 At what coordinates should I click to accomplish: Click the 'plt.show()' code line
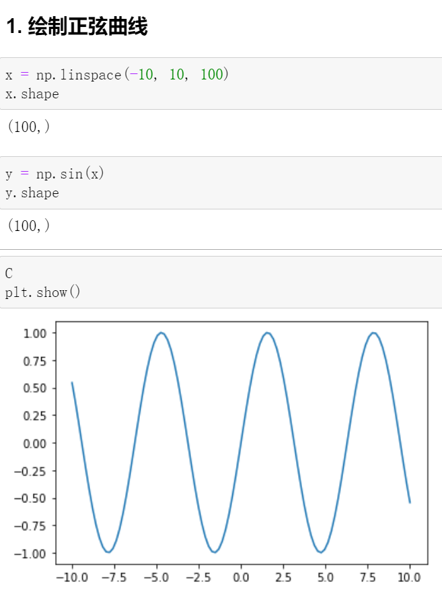coord(42,292)
